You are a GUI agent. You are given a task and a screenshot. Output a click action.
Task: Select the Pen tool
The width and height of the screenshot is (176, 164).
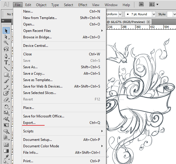point(6,56)
